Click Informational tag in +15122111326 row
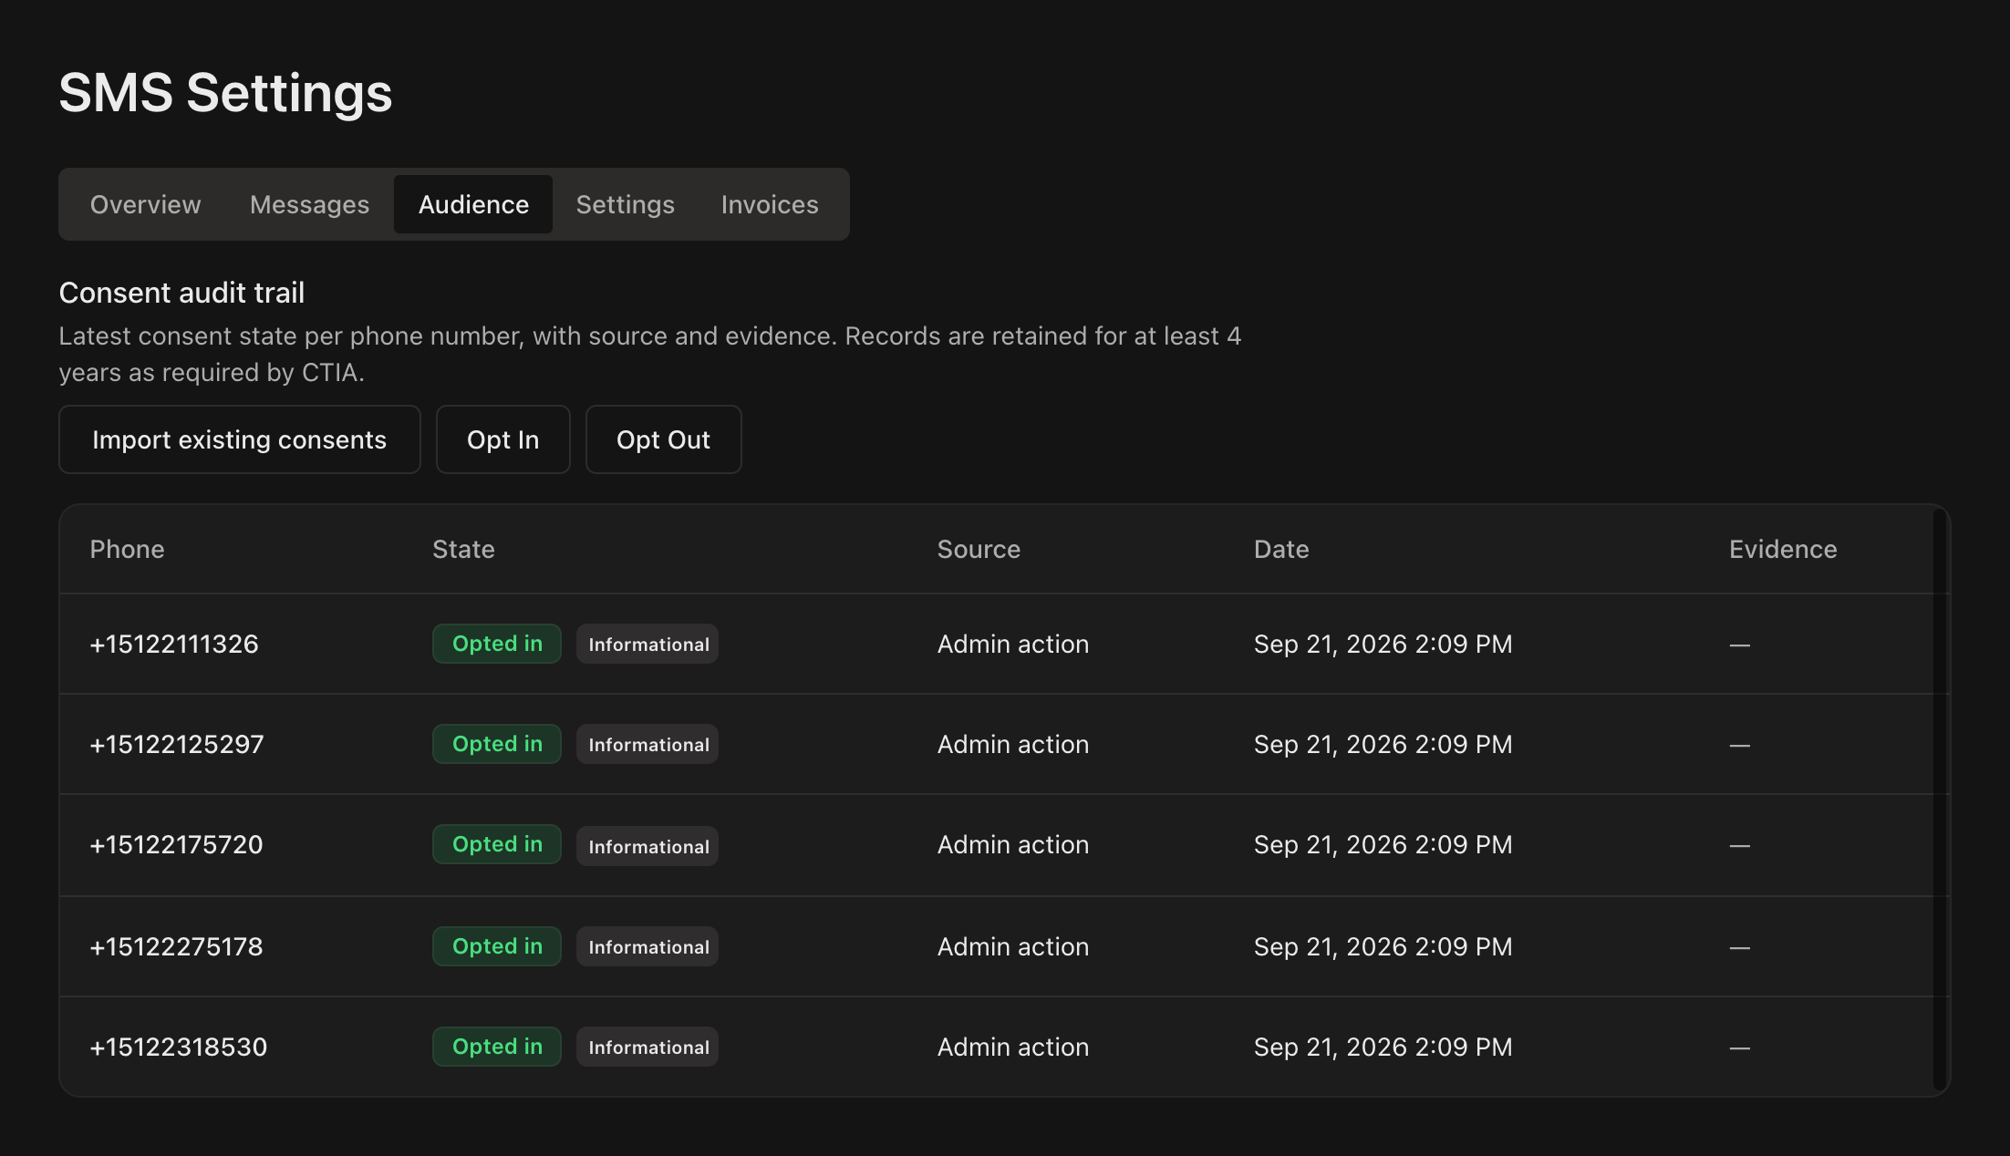The image size is (2010, 1156). (648, 644)
